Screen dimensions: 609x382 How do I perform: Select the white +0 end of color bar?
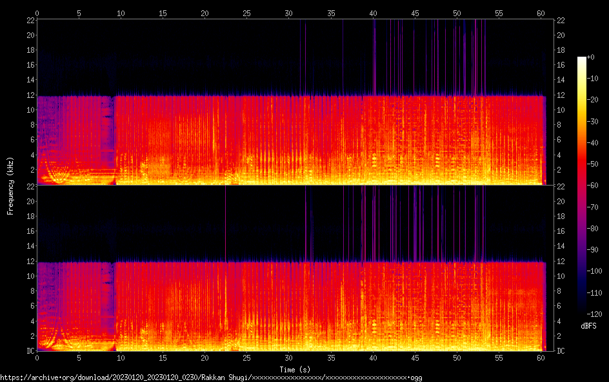[x=582, y=59]
